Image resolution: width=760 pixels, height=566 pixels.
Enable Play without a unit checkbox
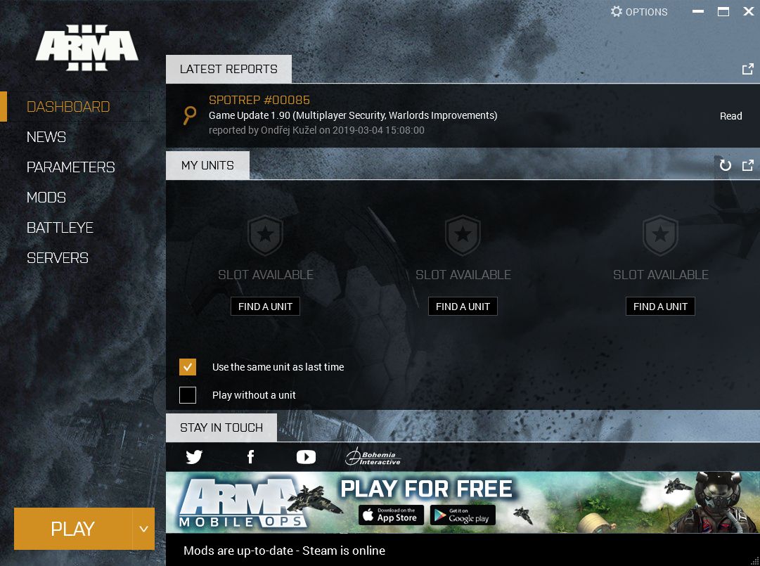[188, 395]
